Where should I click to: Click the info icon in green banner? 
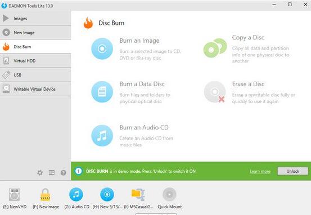[x=78, y=171]
